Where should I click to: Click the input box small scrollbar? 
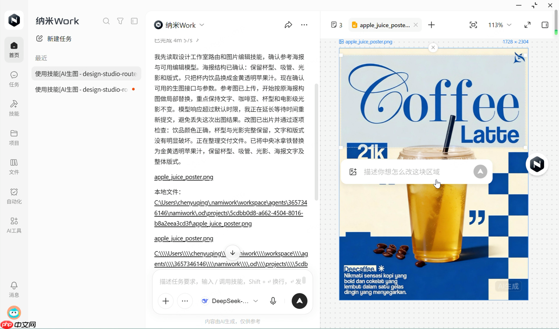304,280
